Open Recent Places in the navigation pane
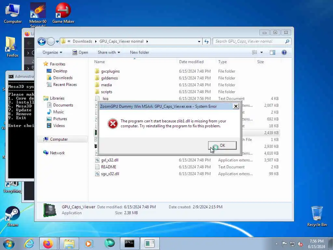Screen dimensions: 333x250 (x=65, y=84)
